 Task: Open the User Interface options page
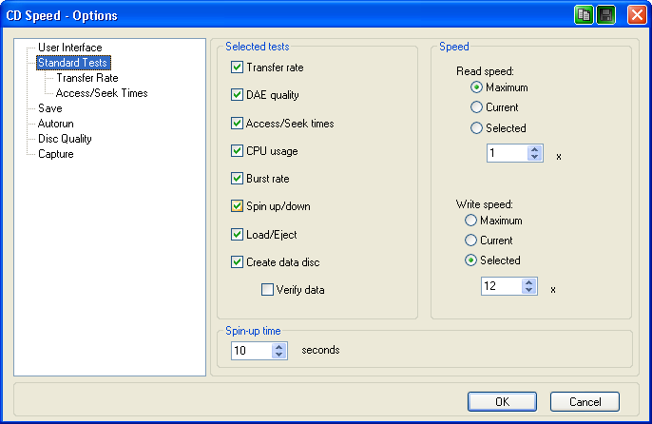pos(69,48)
